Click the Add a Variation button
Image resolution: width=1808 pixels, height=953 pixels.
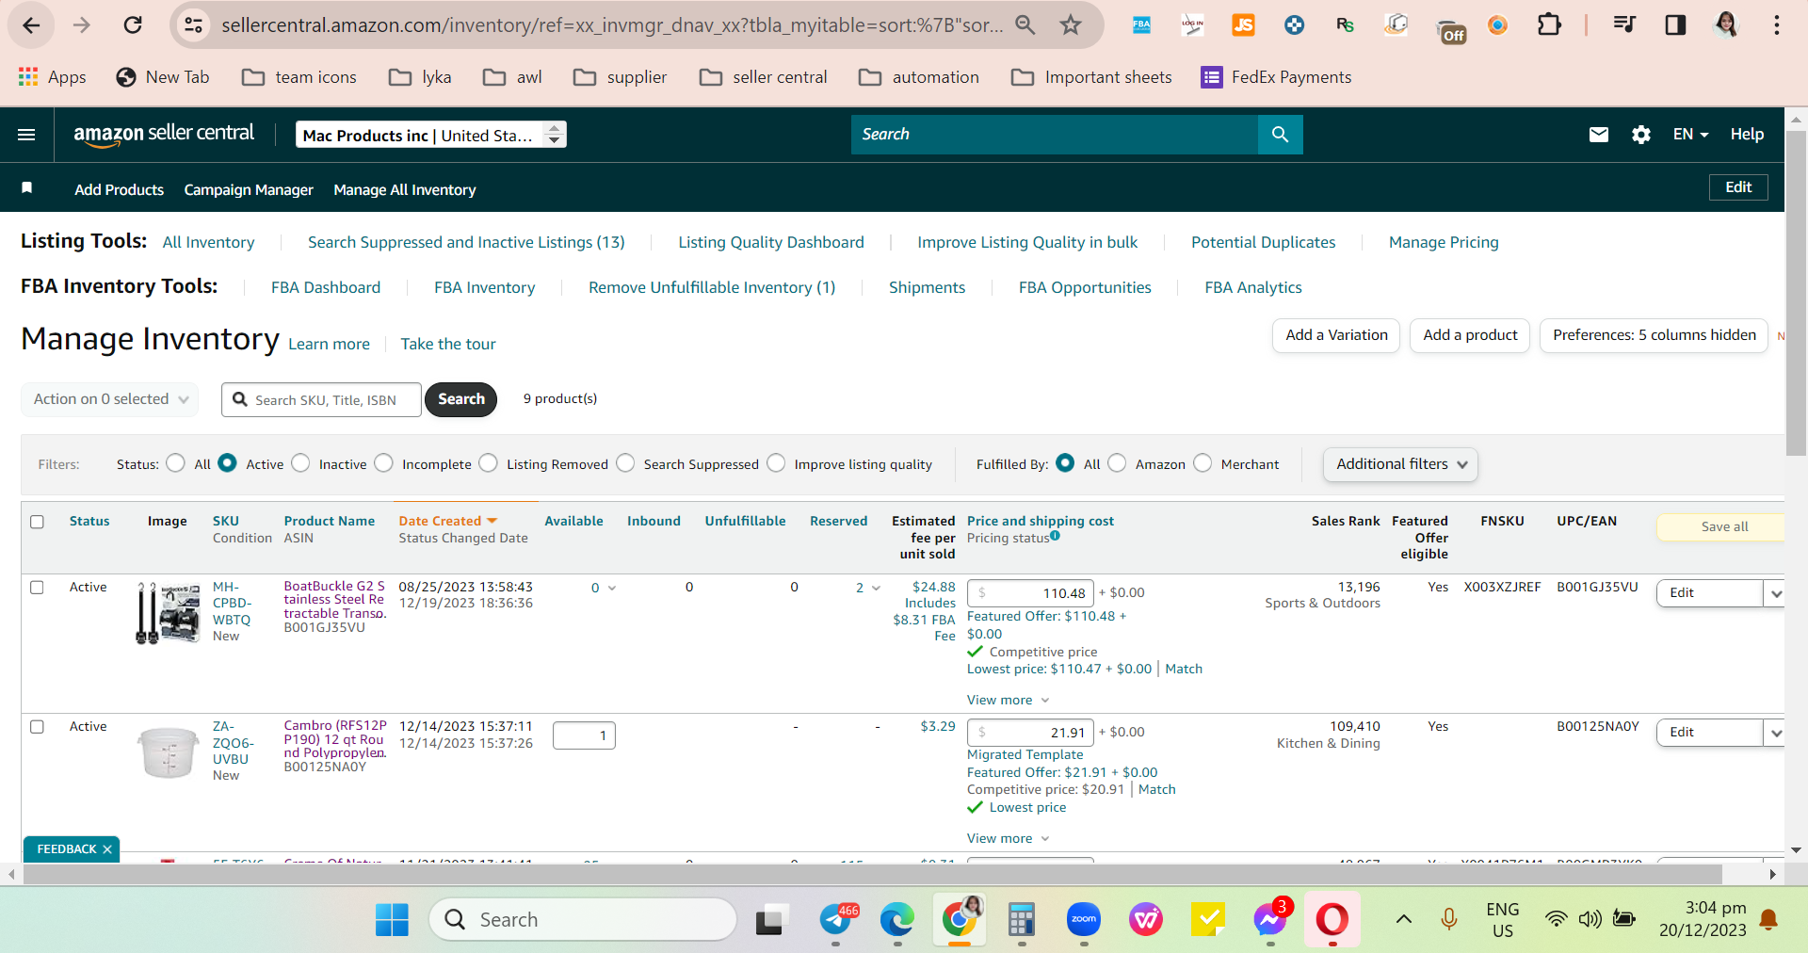1336,335
